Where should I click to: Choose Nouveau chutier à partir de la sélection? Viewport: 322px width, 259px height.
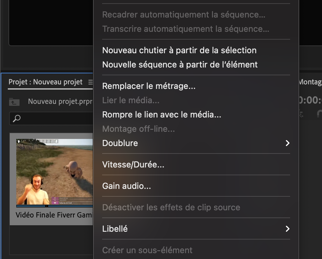(x=179, y=50)
